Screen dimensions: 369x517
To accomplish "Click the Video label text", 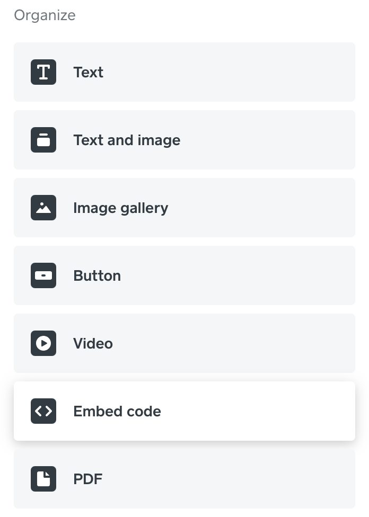I will [x=93, y=343].
